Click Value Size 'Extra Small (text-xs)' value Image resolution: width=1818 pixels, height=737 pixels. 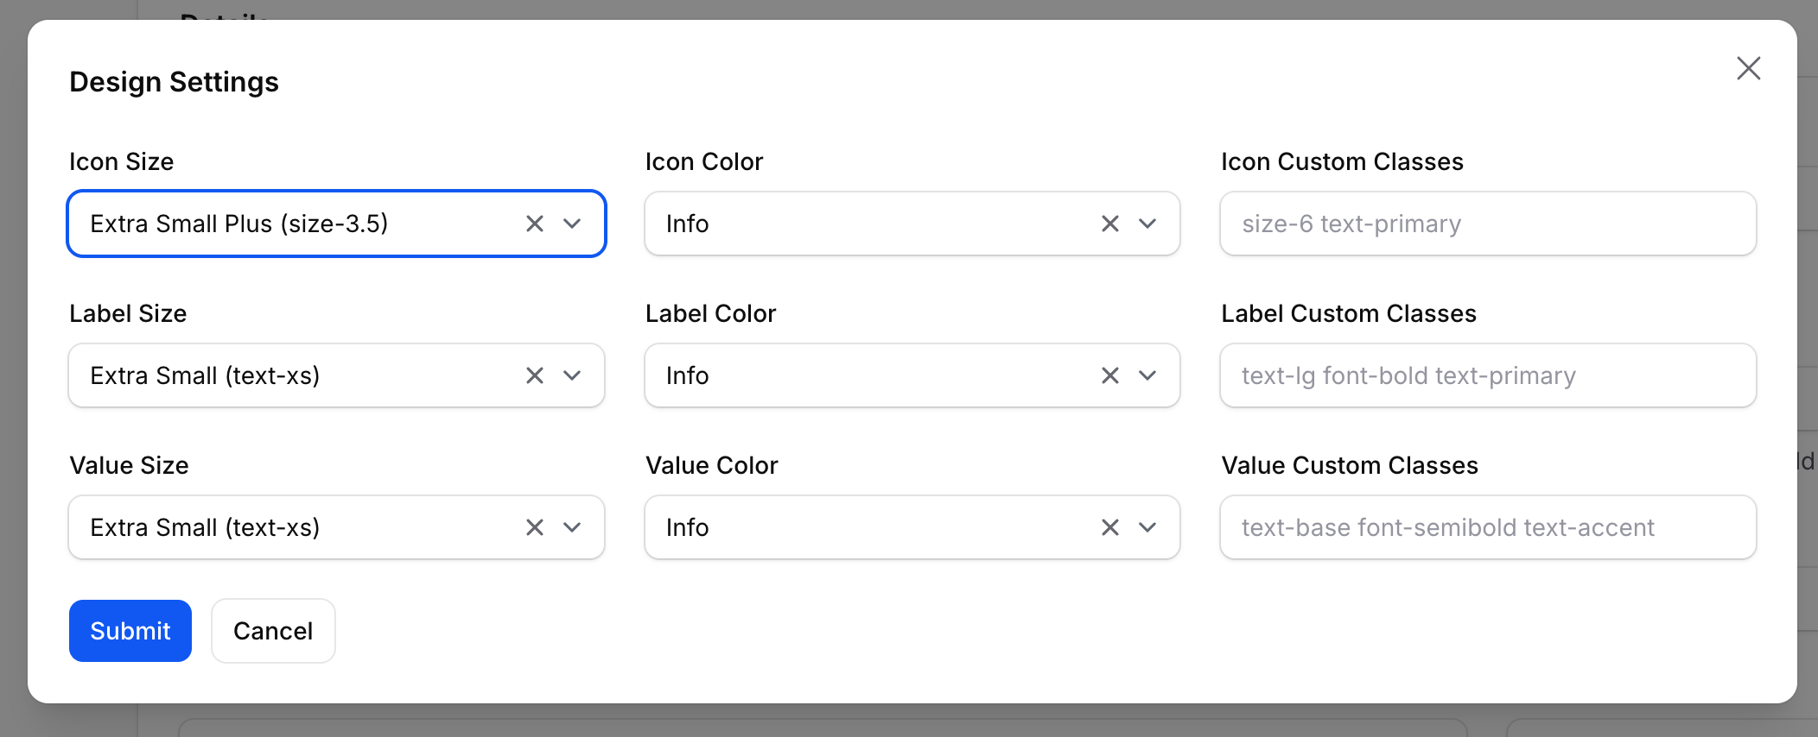(205, 527)
